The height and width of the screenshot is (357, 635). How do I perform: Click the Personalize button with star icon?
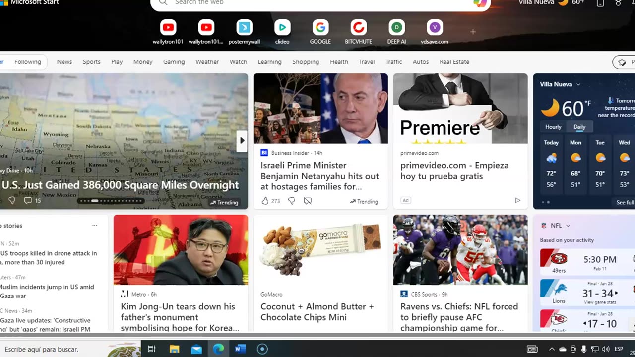coord(624,62)
